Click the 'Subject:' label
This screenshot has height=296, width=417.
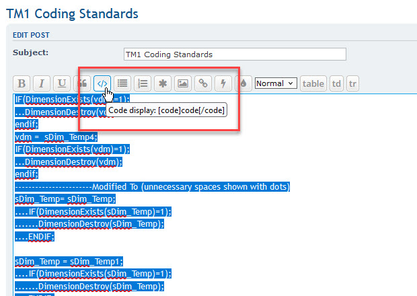click(30, 52)
